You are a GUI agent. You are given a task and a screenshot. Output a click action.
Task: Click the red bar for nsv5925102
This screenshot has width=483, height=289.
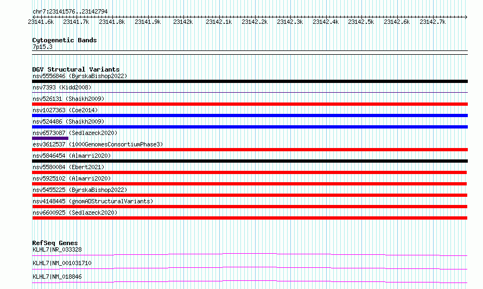[x=250, y=184]
